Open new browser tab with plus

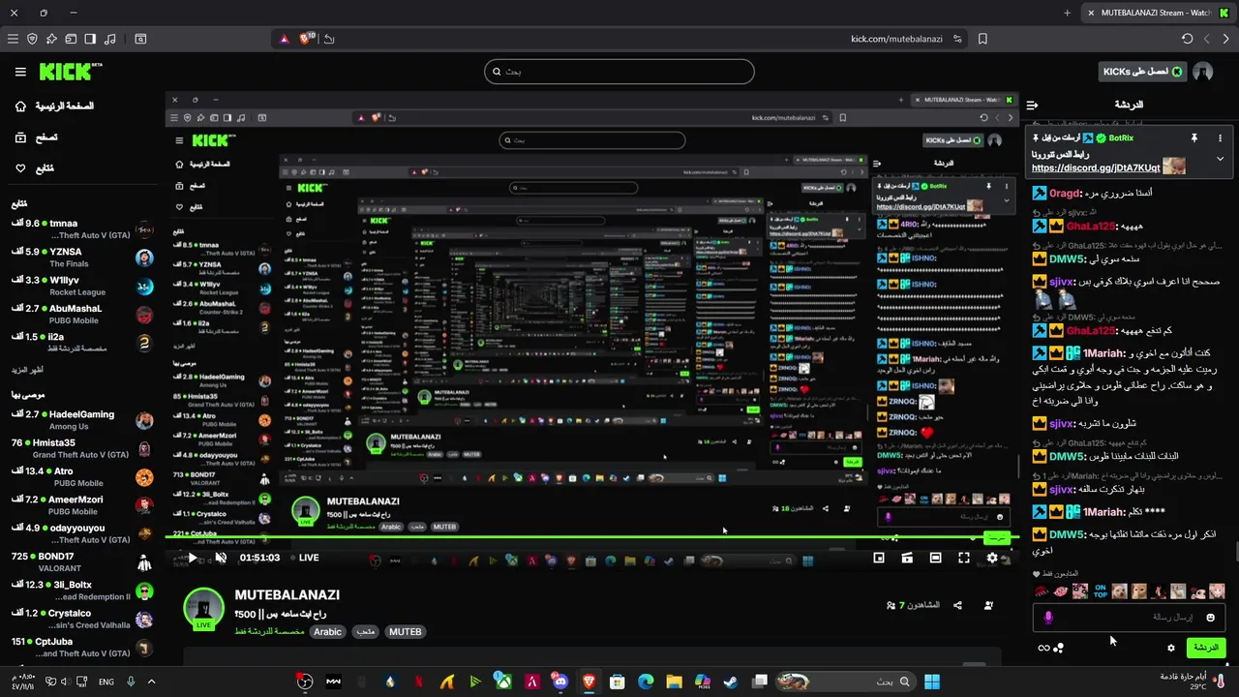point(1067,13)
